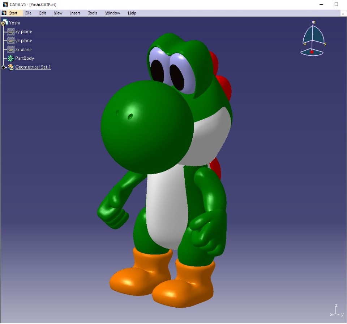This screenshot has height=324, width=347.
Task: Select Yoshi's front orange boot
Action: pyautogui.click(x=184, y=284)
